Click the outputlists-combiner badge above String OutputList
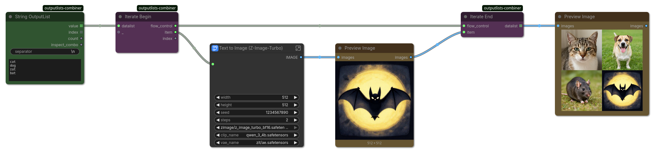Image resolution: width=656 pixels, height=154 pixels. click(63, 8)
